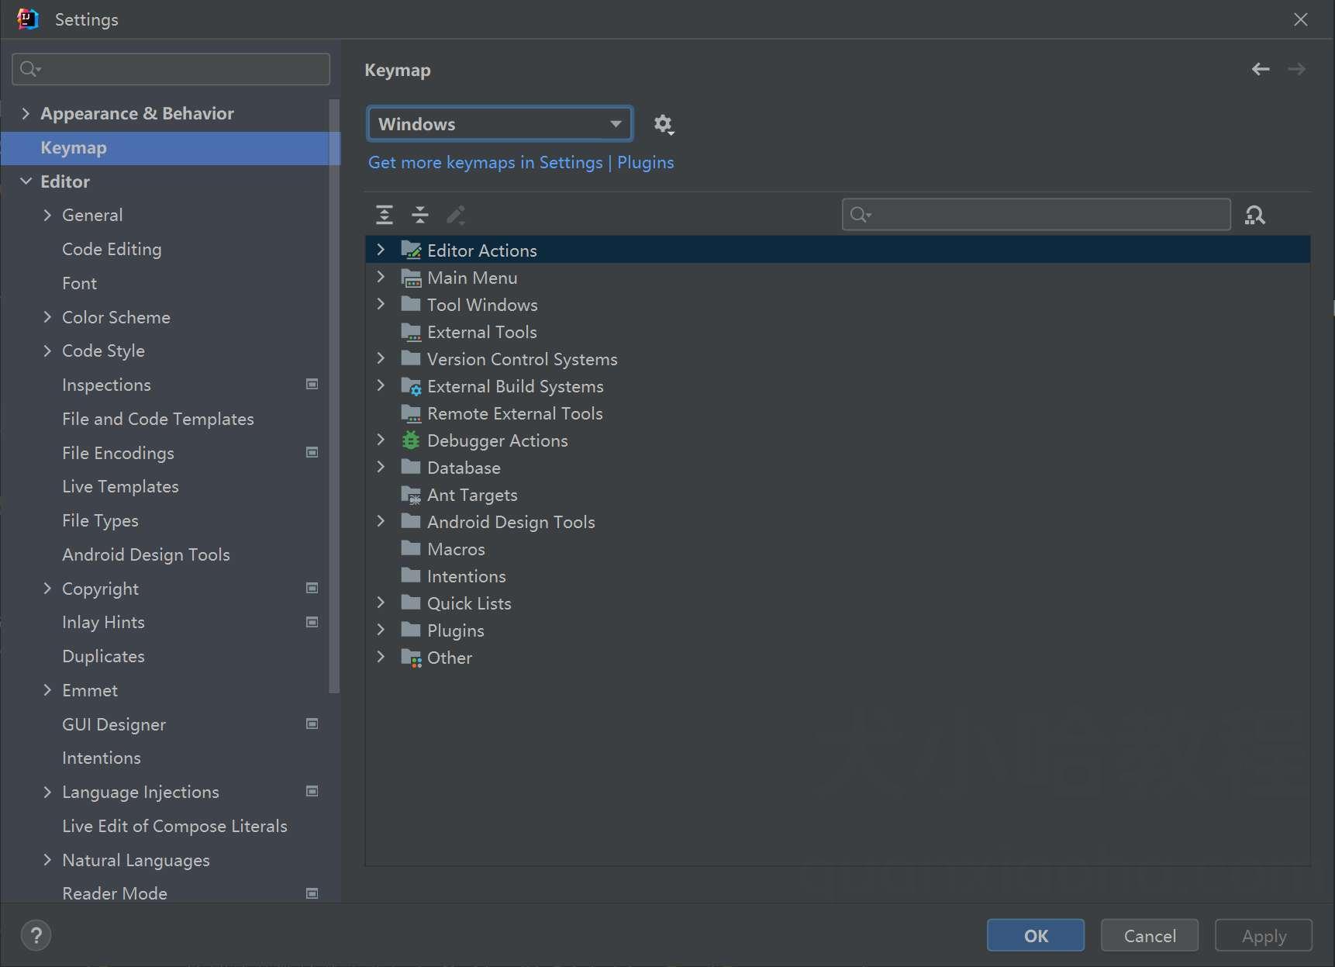Expand the Plugins keymap node
Viewport: 1335px width, 967px height.
[381, 630]
